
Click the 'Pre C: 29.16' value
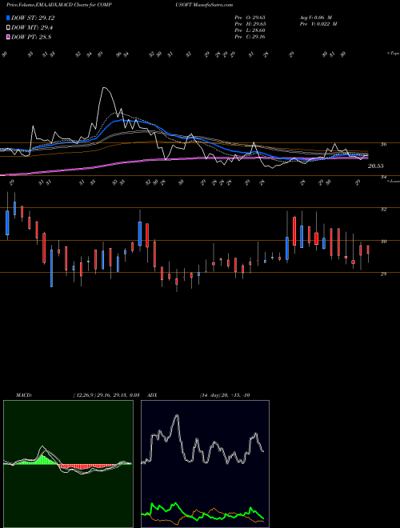click(x=250, y=37)
